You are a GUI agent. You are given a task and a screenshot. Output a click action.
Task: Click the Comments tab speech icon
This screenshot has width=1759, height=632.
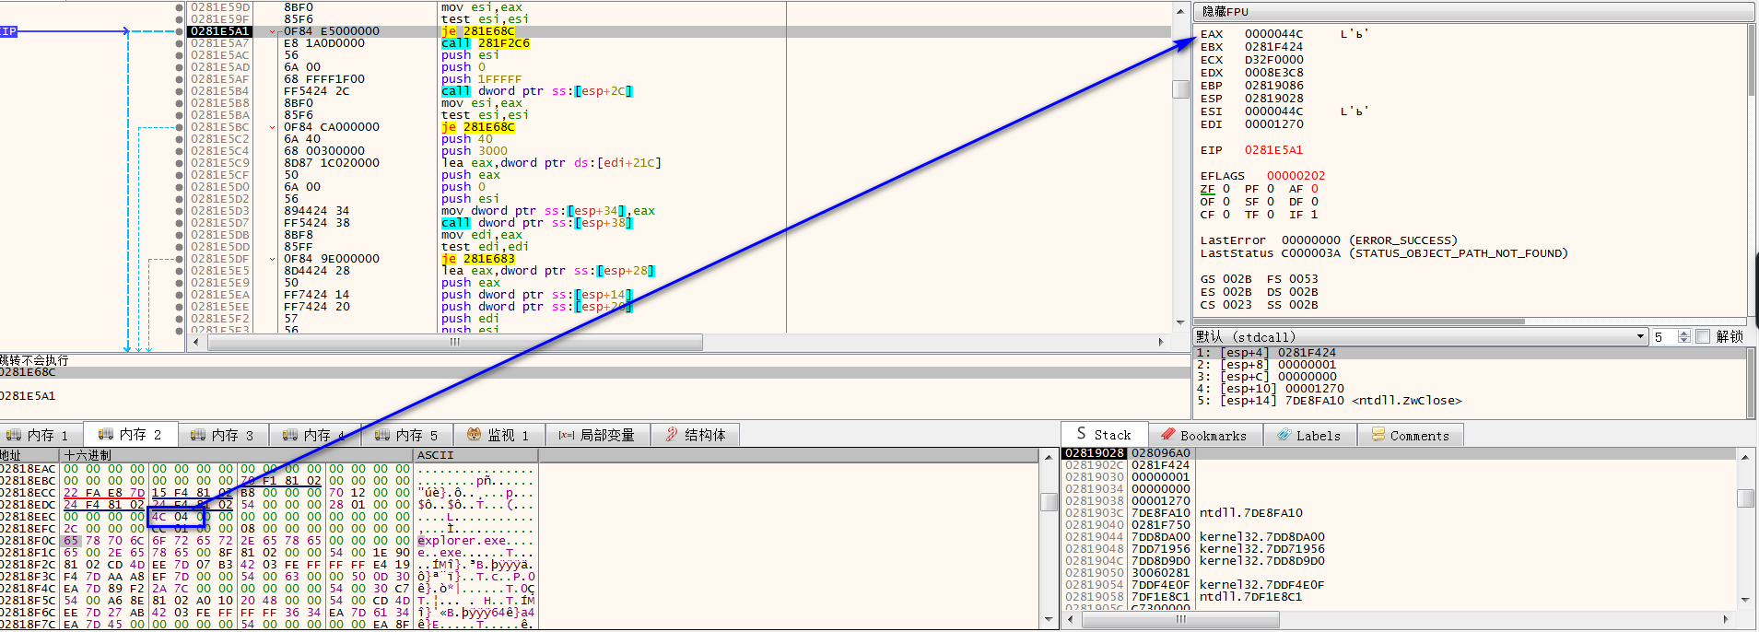click(x=1378, y=435)
